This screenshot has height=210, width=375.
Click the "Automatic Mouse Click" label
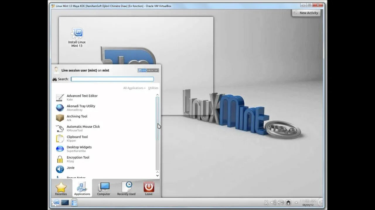point(83,127)
